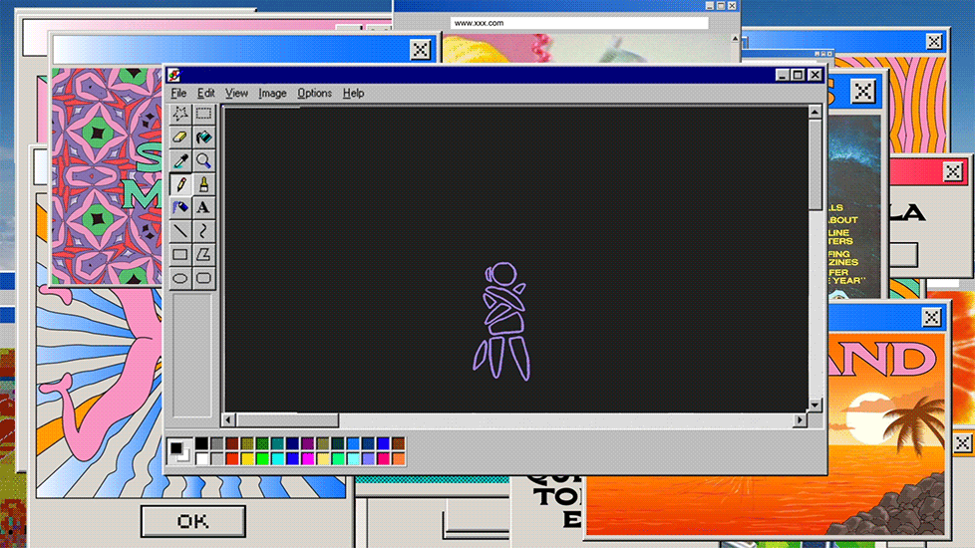
Task: Pick the black color swatch in palette
Action: [201, 443]
